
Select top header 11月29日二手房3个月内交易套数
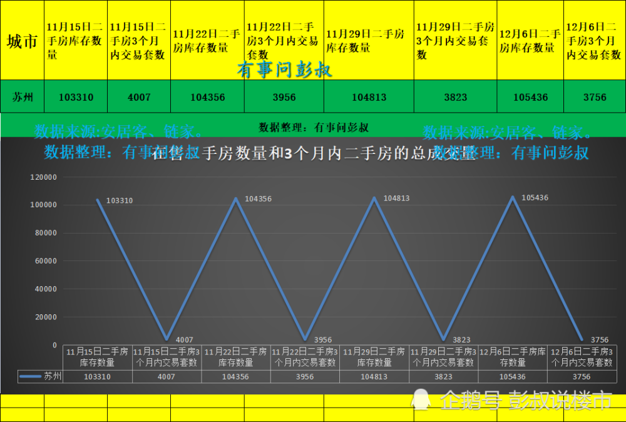(456, 40)
